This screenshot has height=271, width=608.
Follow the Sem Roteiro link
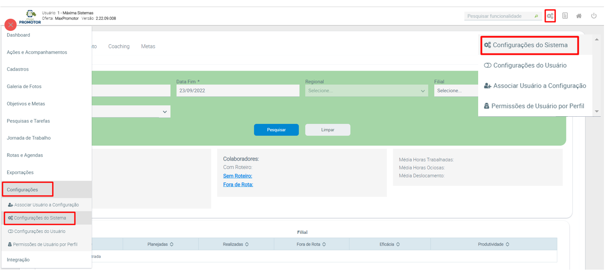tap(237, 176)
